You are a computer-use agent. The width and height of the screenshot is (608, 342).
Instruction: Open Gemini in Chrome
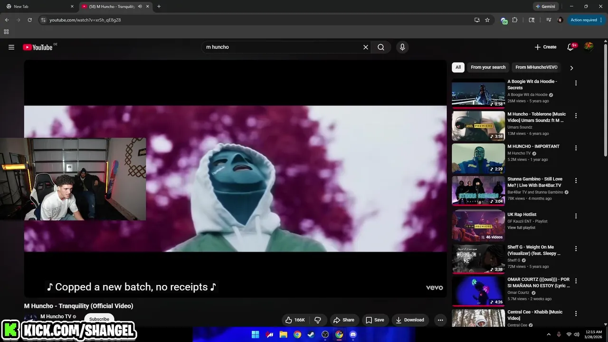[x=545, y=7]
